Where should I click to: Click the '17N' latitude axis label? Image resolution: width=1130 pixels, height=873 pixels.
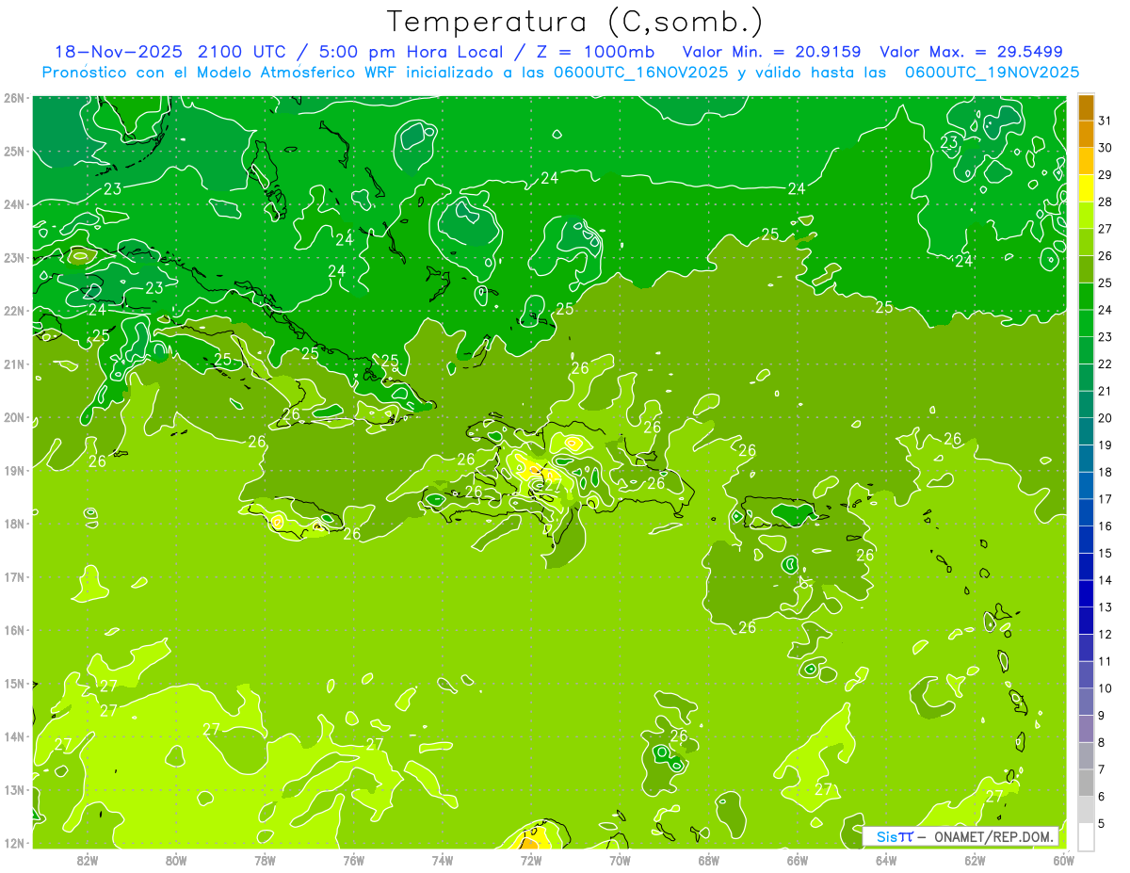pyautogui.click(x=14, y=577)
